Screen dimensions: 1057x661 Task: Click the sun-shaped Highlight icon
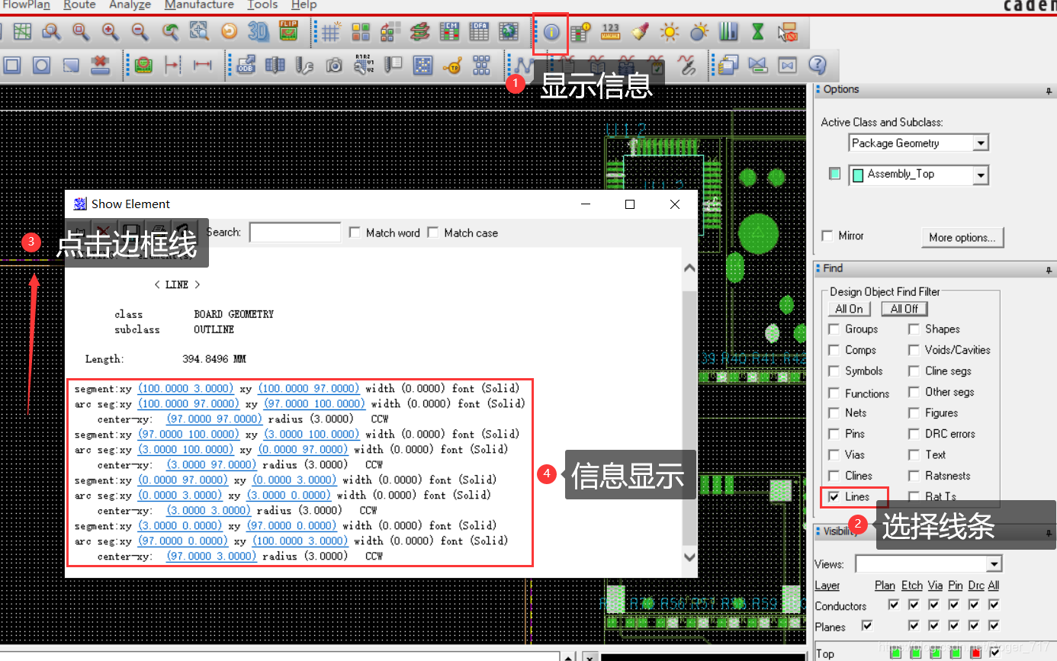669,32
